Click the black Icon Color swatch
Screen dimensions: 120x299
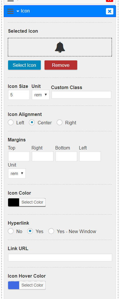(x=14, y=202)
